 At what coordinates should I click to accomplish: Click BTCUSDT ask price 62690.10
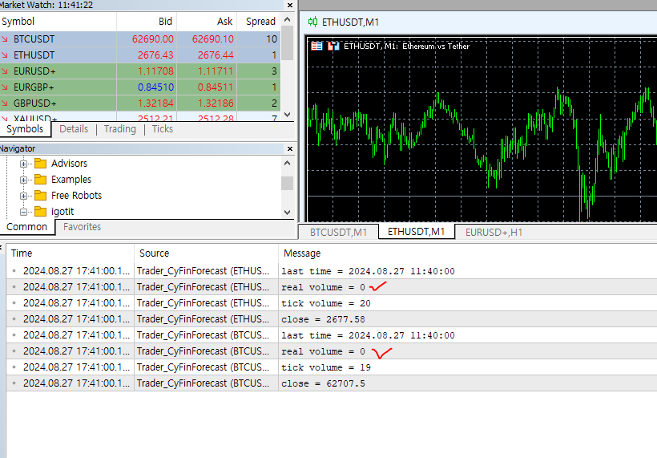click(213, 39)
